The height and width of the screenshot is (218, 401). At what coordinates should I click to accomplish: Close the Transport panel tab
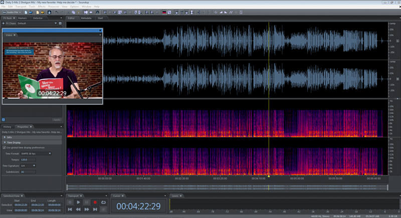(x=81, y=196)
